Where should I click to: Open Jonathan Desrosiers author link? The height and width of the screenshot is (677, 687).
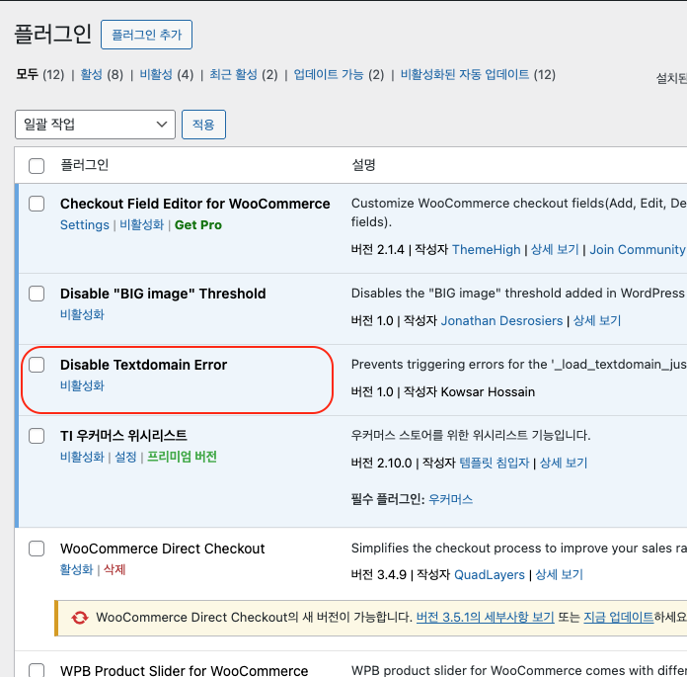click(x=501, y=321)
